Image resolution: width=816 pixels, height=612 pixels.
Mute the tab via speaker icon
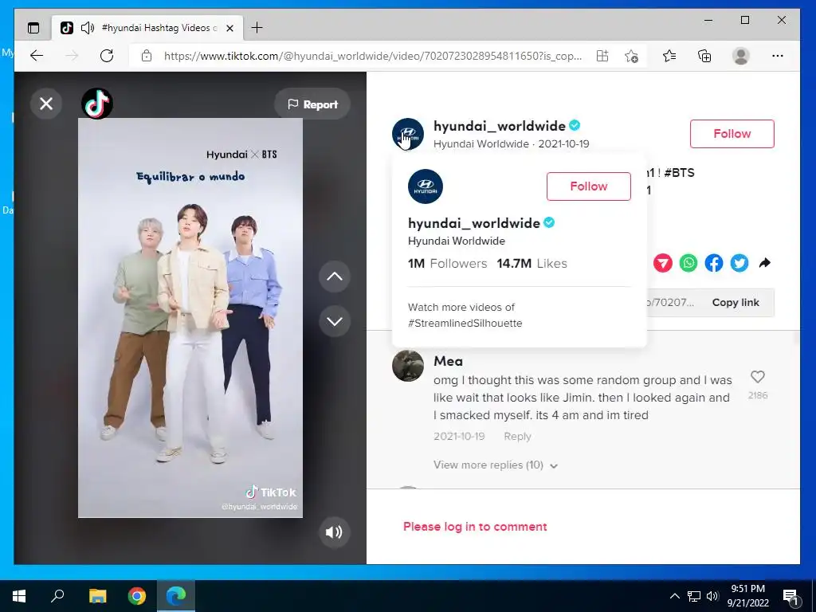(x=88, y=28)
